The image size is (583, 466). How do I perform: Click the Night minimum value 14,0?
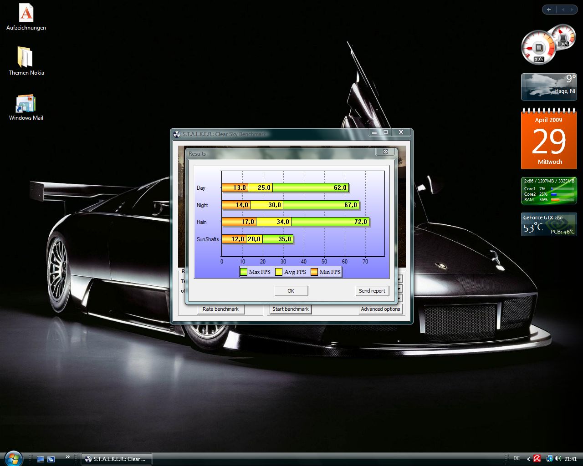tap(242, 205)
